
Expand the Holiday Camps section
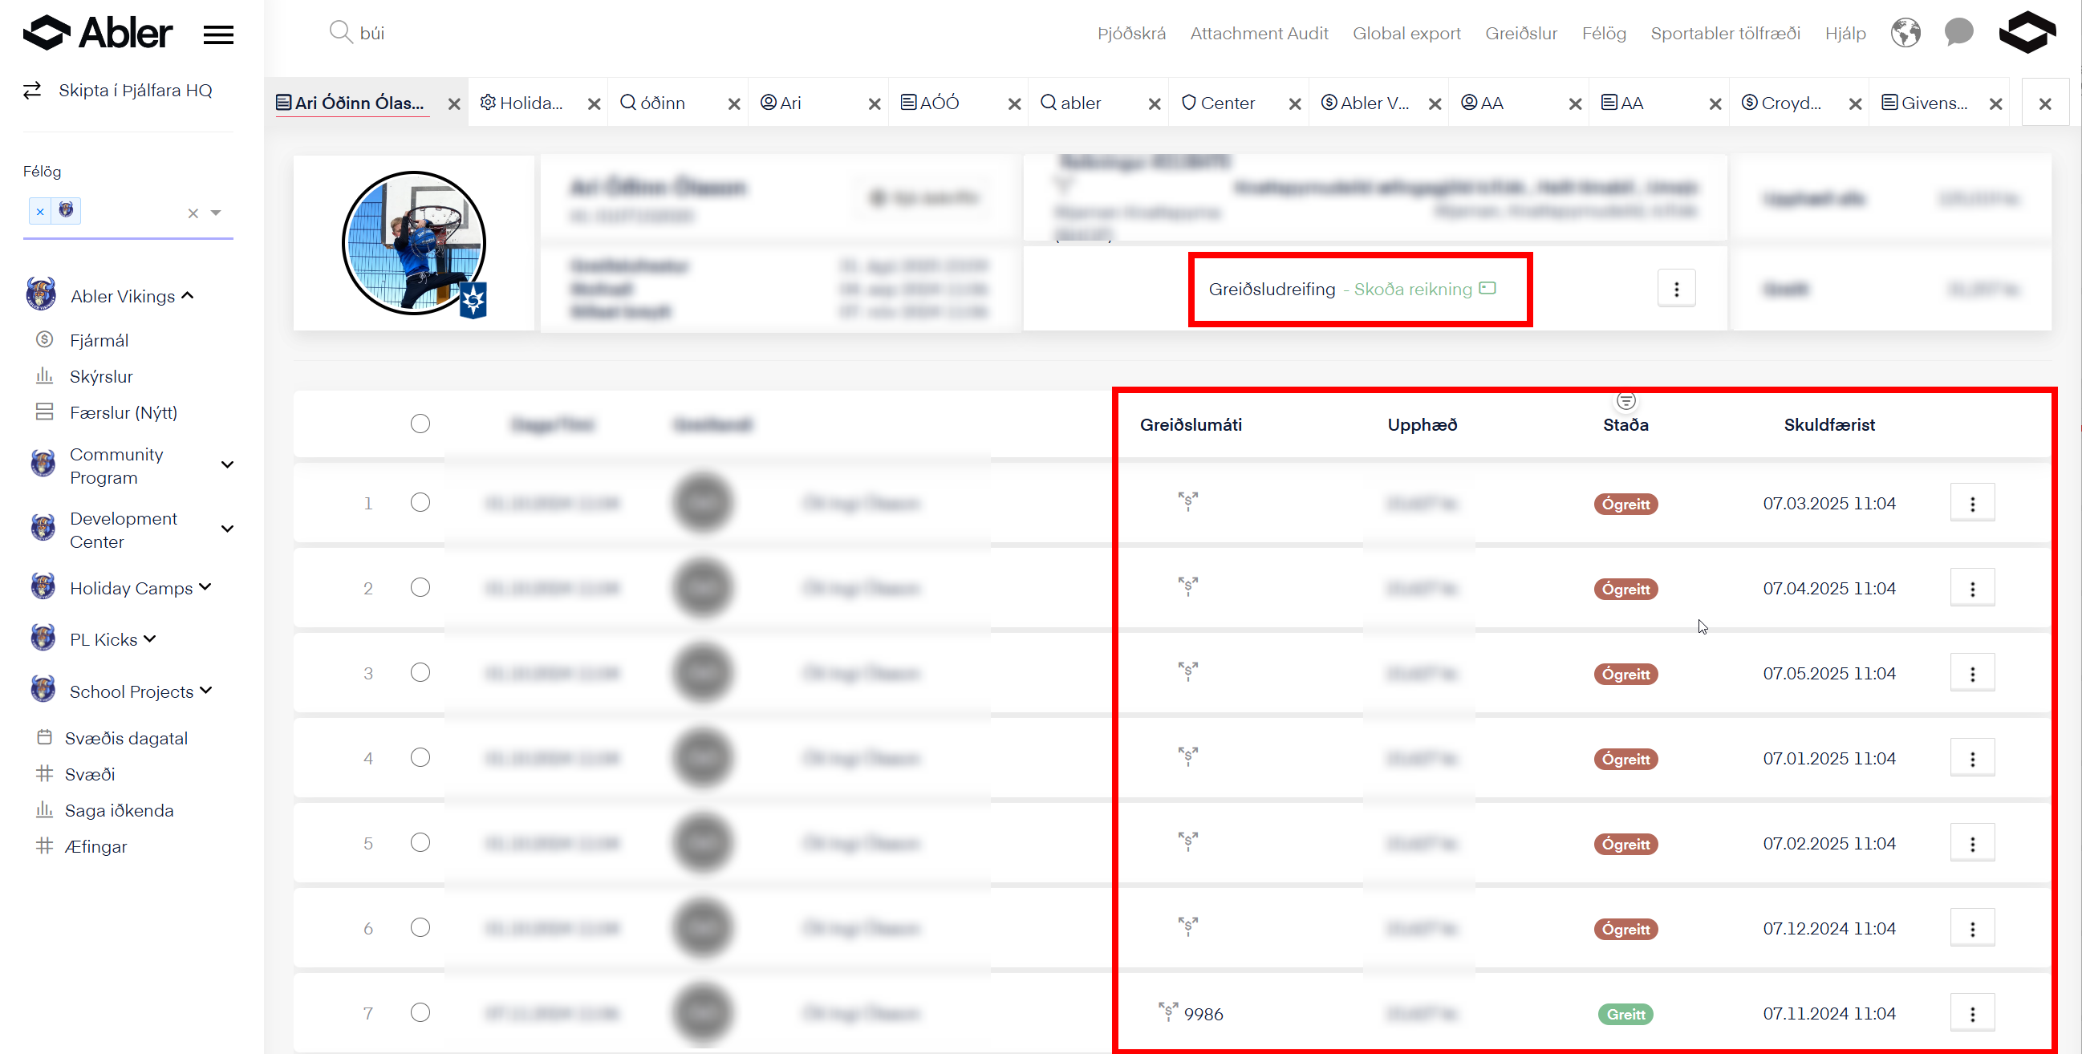pos(205,588)
